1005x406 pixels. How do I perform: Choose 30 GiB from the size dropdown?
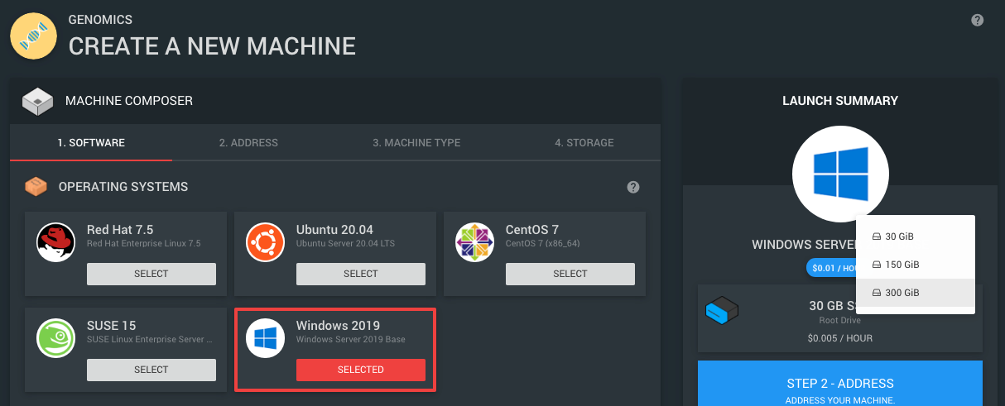click(916, 236)
